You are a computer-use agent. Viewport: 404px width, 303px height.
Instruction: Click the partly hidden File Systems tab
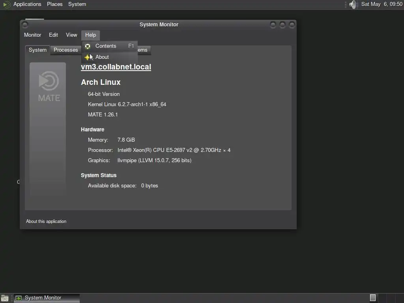pos(144,50)
